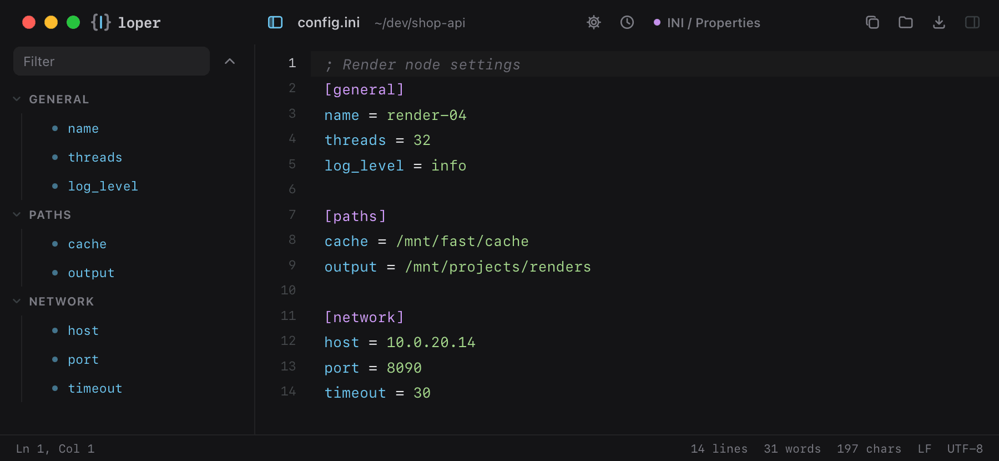Click the 14 lines status entry
This screenshot has width=999, height=461.
(719, 449)
